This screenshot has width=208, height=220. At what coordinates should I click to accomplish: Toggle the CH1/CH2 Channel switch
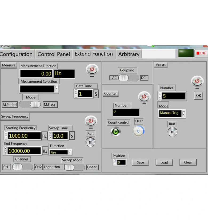tap(22, 167)
